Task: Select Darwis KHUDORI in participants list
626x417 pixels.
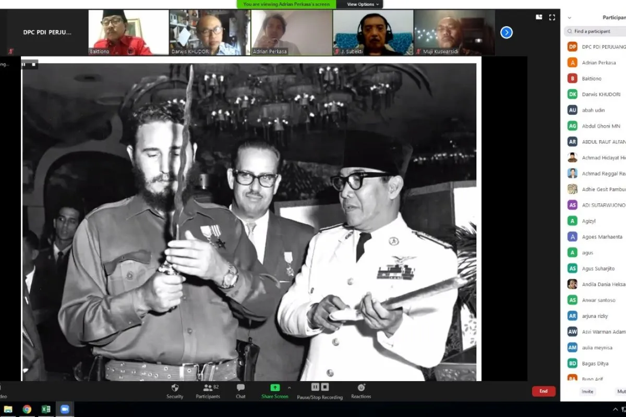Action: pyautogui.click(x=601, y=94)
